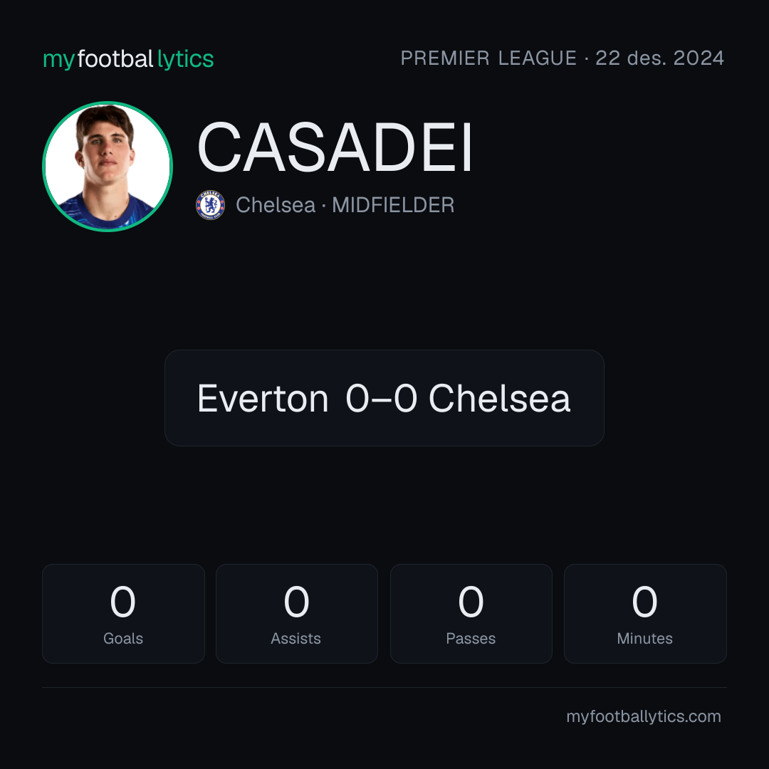Click the zero value above Goals
Viewport: 769px width, 769px height.
[x=123, y=602]
